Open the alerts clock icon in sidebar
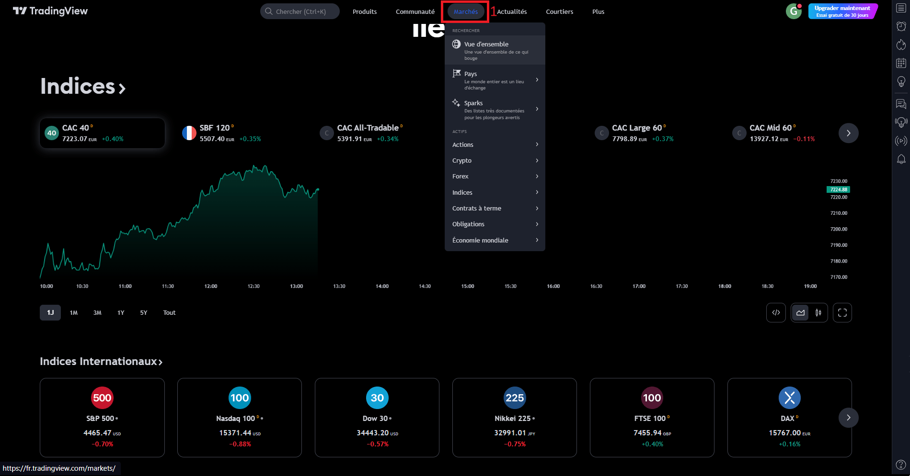The image size is (910, 476). click(901, 26)
